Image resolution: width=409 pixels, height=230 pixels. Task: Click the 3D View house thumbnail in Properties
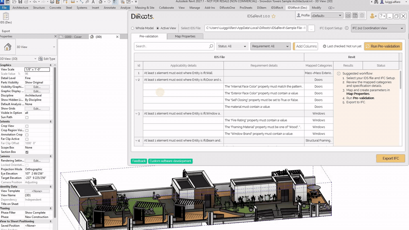[8, 47]
